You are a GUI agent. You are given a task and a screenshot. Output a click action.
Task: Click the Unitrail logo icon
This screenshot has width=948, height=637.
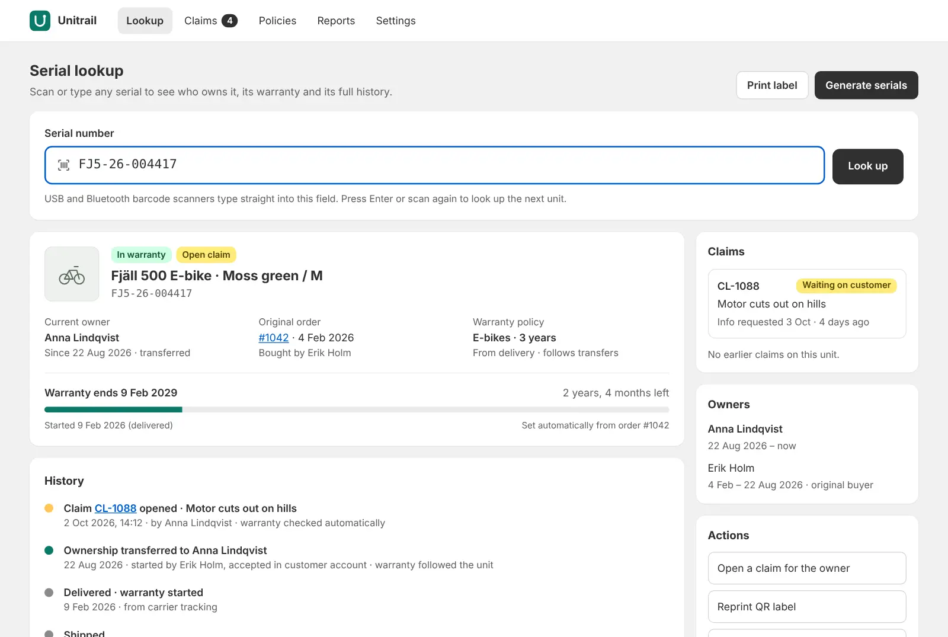pos(40,21)
